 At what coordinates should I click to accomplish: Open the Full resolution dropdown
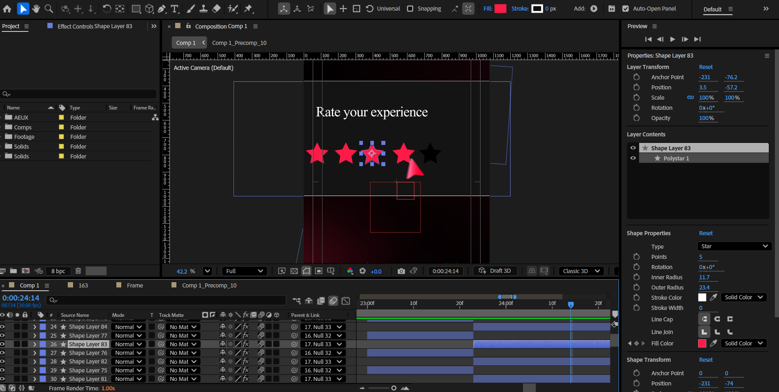click(244, 271)
